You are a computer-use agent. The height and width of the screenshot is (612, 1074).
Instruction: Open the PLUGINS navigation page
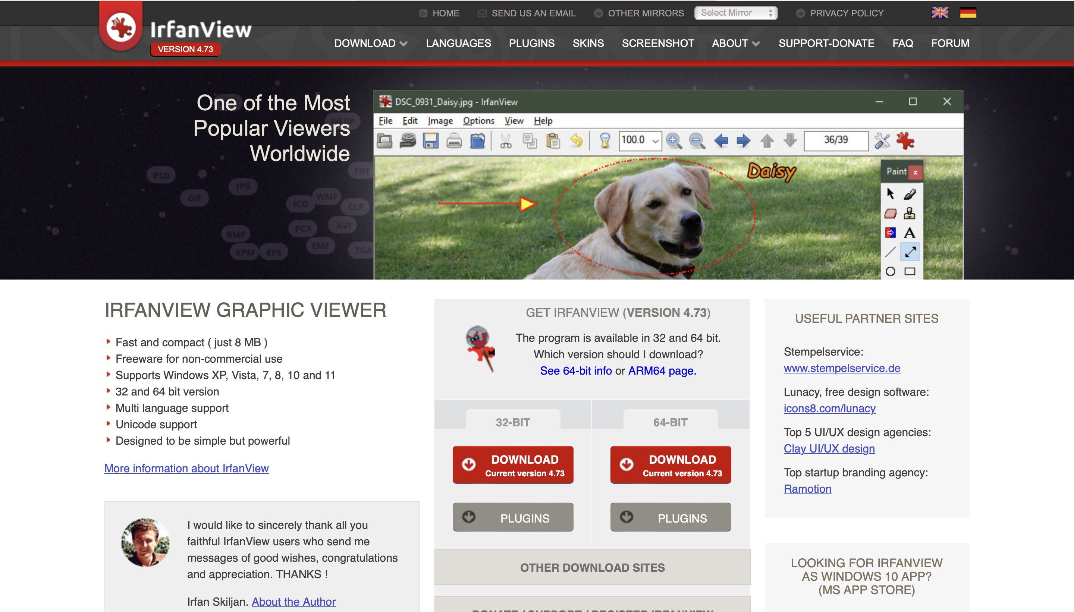click(x=531, y=43)
